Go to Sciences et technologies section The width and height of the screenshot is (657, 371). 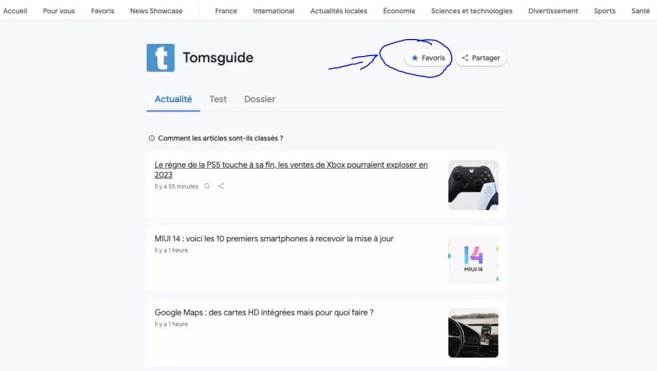coord(472,11)
